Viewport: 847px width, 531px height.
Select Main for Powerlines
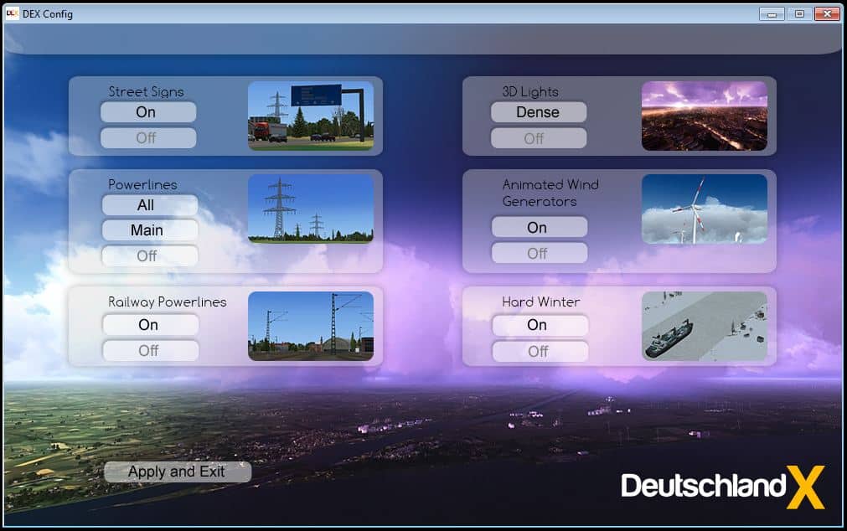pos(148,230)
